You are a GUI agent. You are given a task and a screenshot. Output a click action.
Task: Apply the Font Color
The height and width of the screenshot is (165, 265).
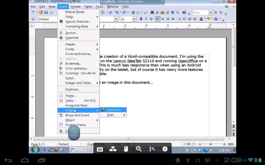201,19
